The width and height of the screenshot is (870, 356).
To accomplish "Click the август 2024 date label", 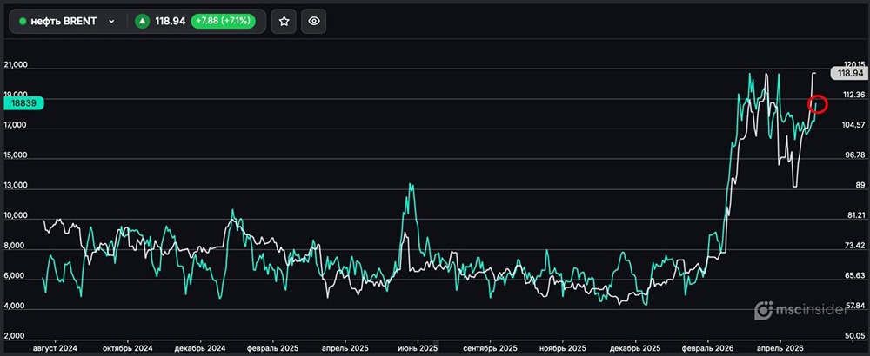I will 55,347.
